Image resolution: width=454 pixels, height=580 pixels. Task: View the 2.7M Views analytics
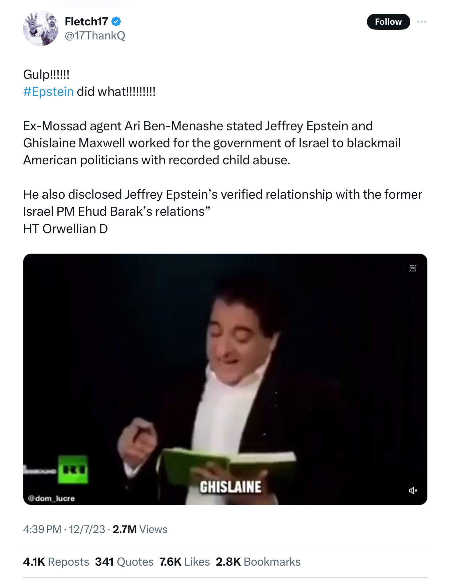click(x=140, y=529)
